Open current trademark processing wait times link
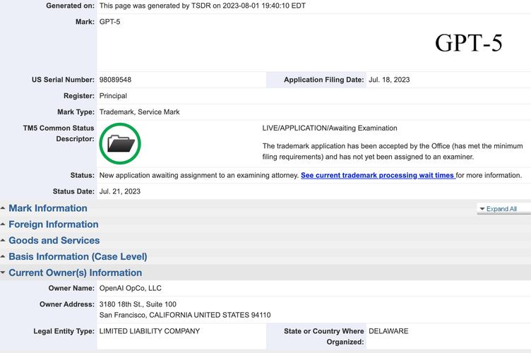The height and width of the screenshot is (353, 531). pos(378,175)
